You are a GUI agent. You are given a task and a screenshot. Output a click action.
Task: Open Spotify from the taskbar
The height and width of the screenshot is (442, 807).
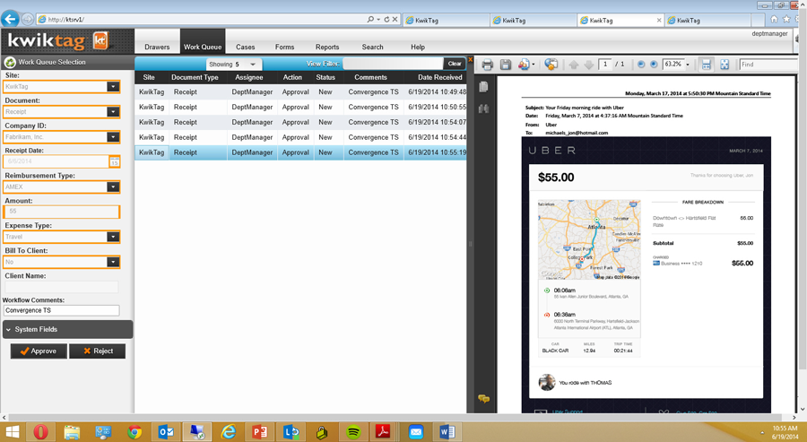point(353,432)
